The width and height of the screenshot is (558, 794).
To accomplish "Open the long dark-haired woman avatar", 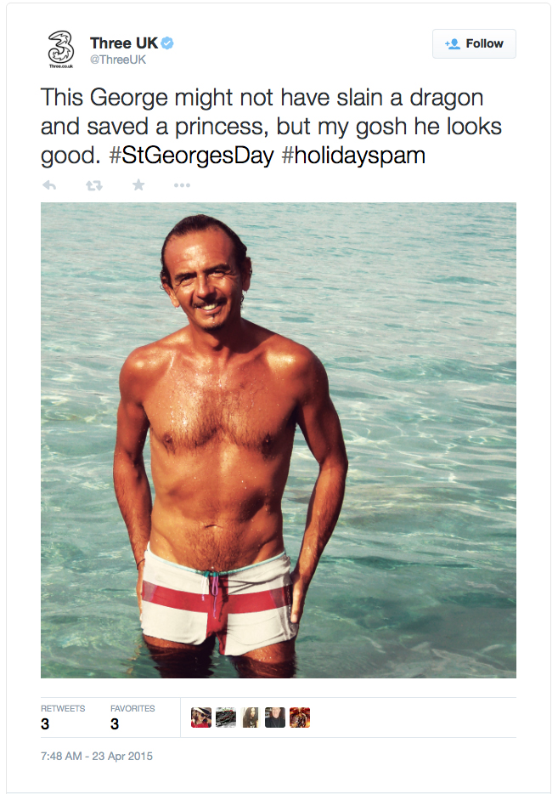I will (251, 717).
